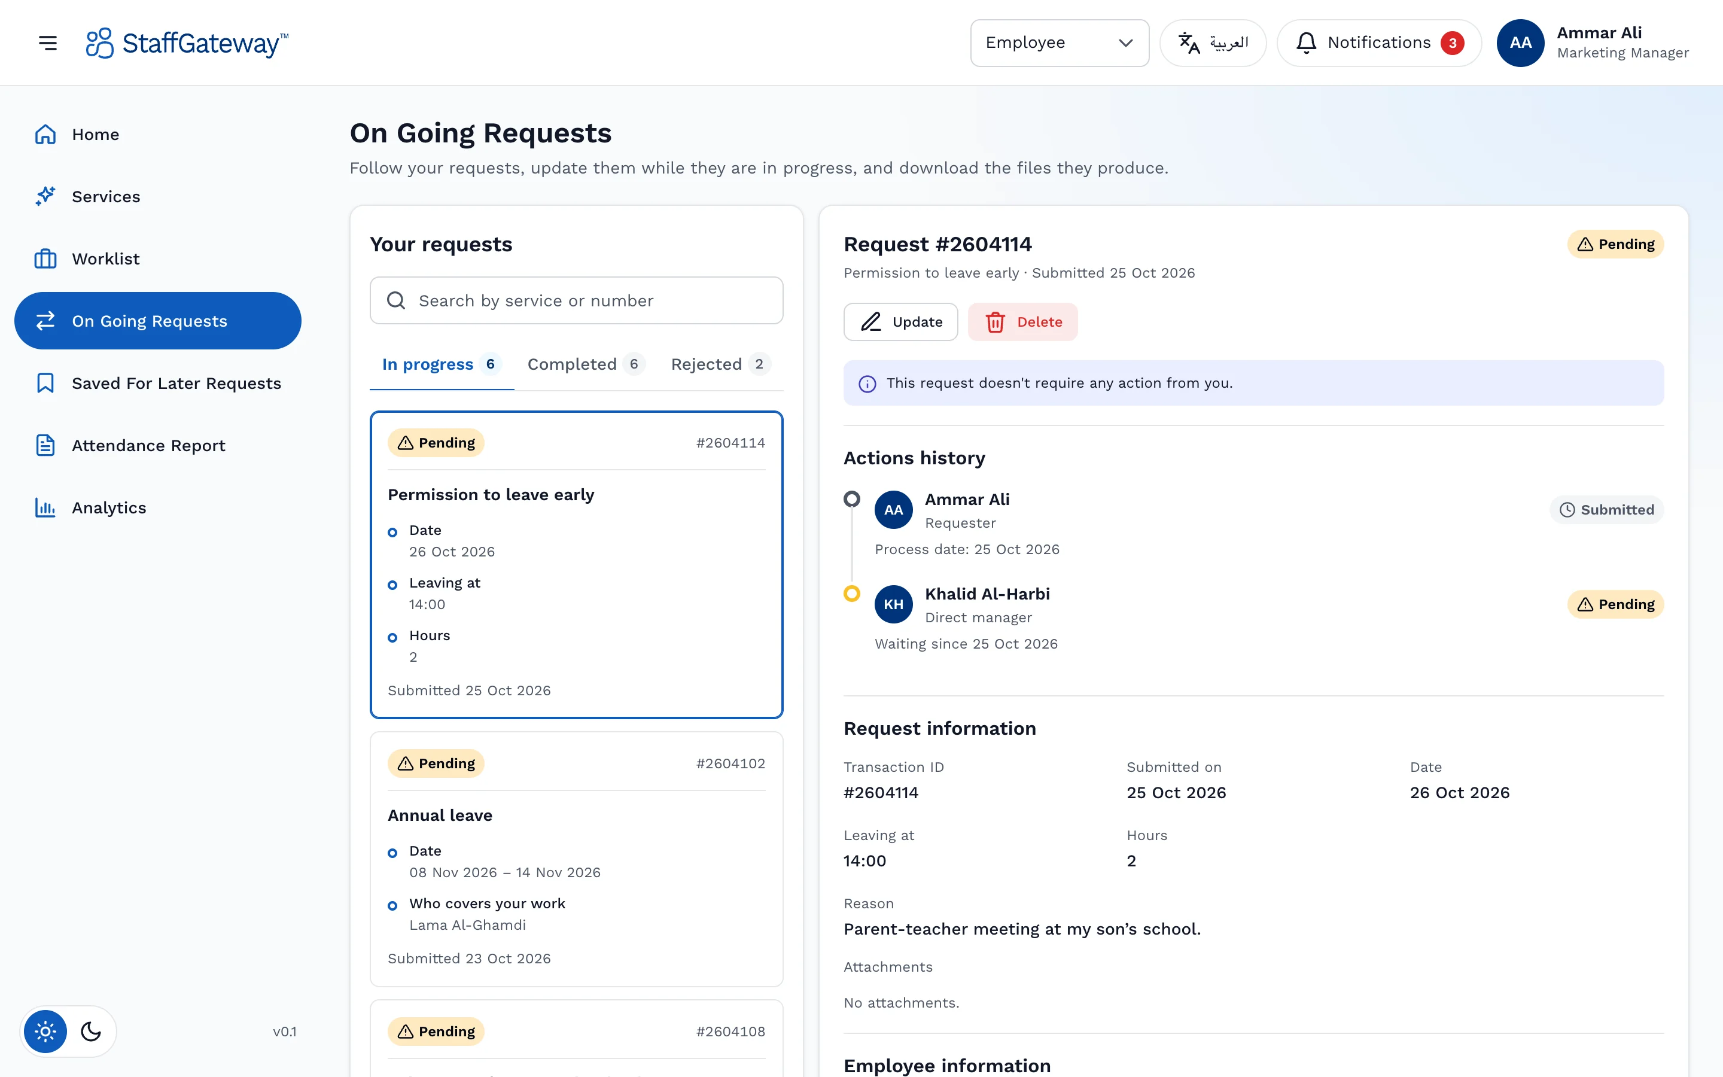Select Permission to leave early request card
The image size is (1723, 1077).
tap(576, 565)
